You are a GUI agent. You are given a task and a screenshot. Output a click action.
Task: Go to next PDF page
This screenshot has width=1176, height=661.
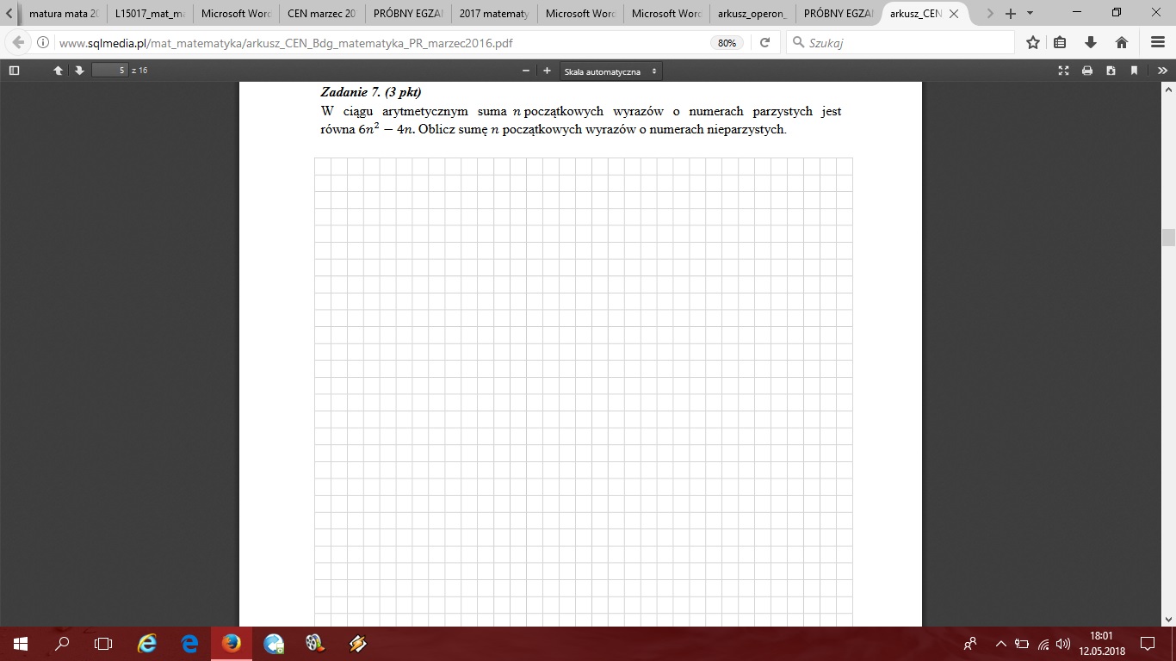tap(78, 71)
